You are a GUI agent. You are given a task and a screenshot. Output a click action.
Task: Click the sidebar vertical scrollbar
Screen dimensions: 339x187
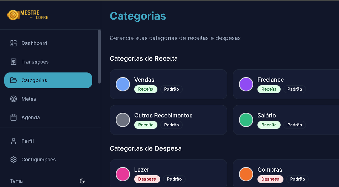pos(99,56)
